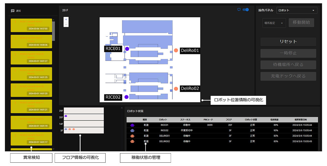Click the ステータス column header
Image resolution: width=327 pixels, height=166 pixels.
185,120
